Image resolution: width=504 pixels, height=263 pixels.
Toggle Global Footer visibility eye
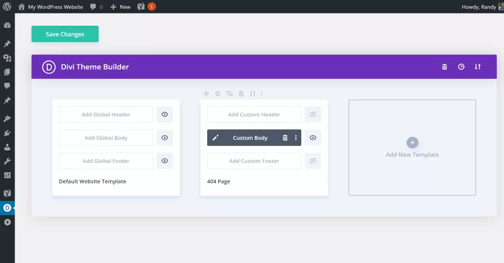tap(165, 161)
